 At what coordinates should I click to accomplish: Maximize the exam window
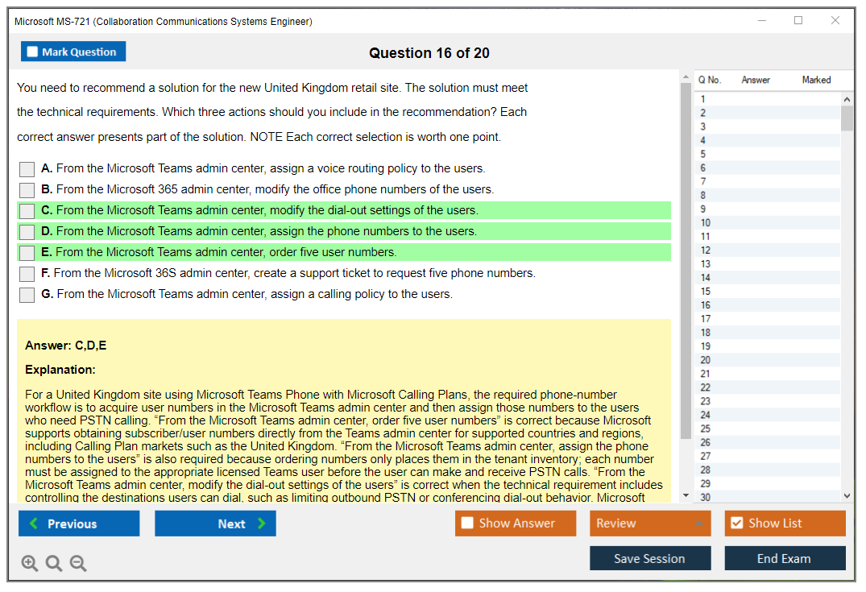point(798,21)
